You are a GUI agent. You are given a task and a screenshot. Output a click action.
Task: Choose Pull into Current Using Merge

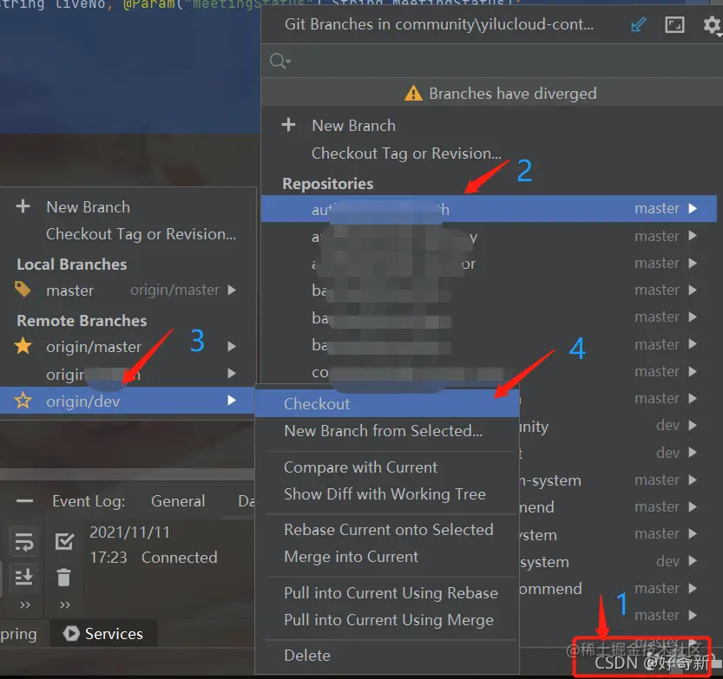pos(387,620)
